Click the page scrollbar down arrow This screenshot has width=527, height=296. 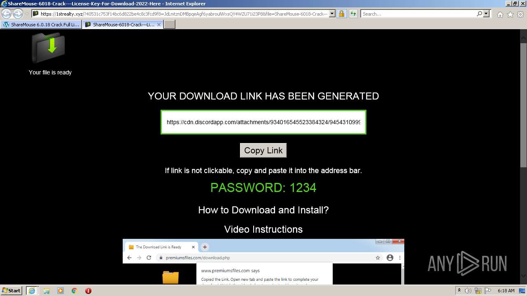pos(523,275)
